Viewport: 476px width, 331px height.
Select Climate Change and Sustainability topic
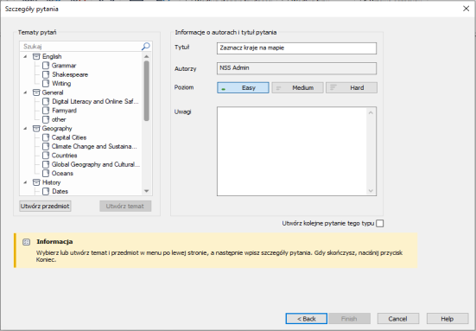point(94,146)
